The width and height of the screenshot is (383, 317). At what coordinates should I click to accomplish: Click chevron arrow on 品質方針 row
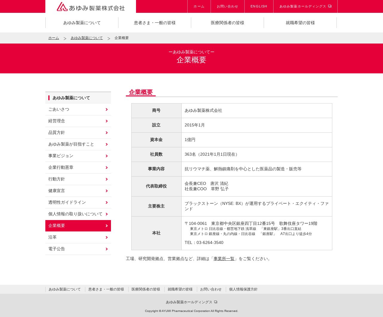(x=106, y=133)
